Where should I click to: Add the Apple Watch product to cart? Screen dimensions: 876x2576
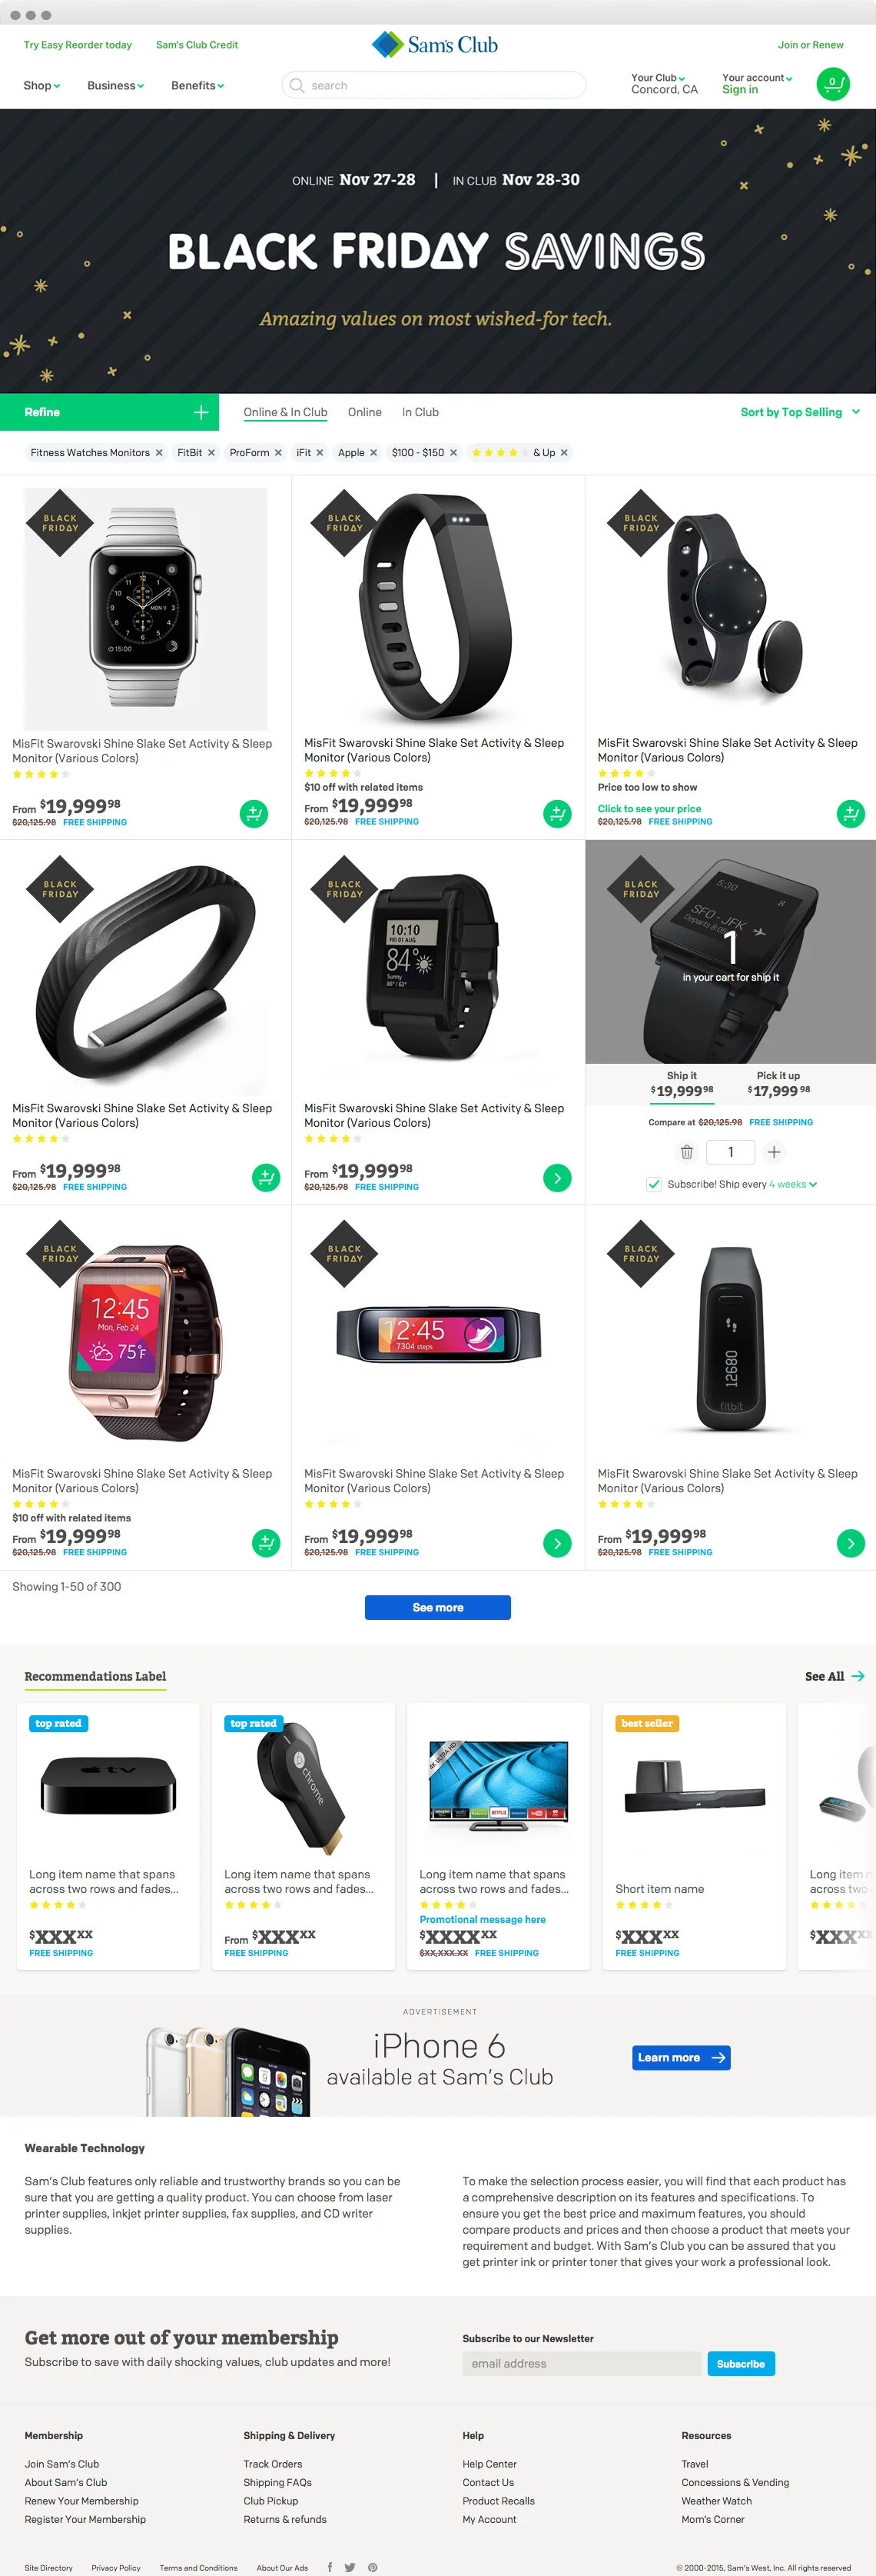point(254,814)
